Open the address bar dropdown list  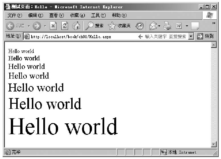(191, 36)
